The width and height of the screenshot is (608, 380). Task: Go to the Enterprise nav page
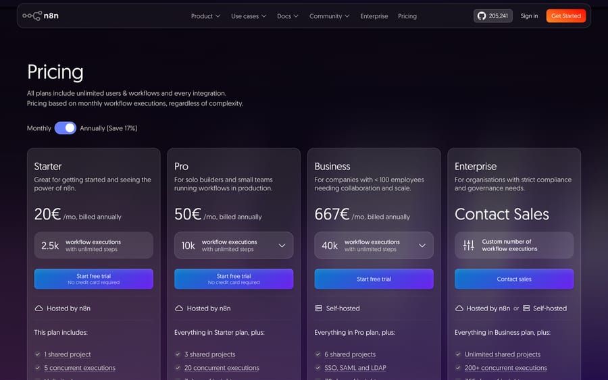(374, 16)
